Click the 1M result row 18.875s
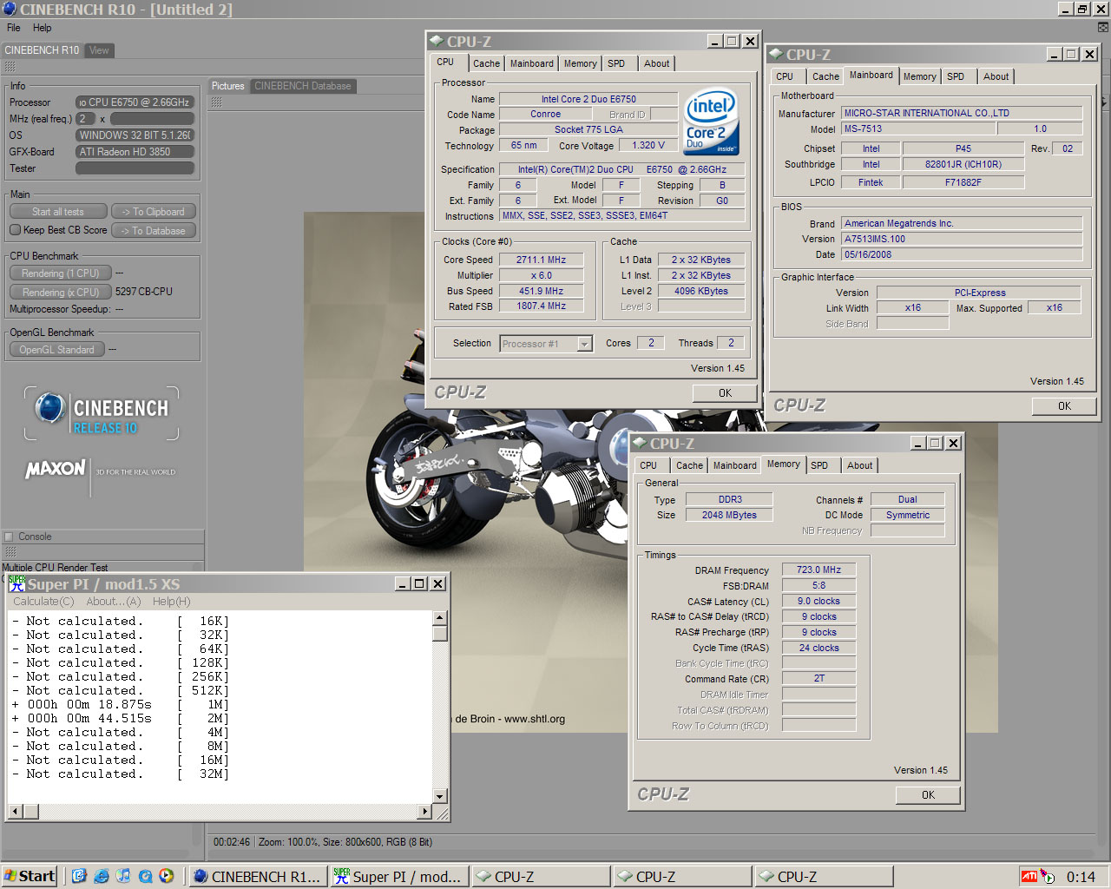 coord(121,705)
